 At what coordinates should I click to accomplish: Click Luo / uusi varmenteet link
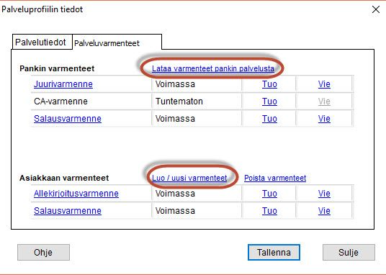[189, 178]
